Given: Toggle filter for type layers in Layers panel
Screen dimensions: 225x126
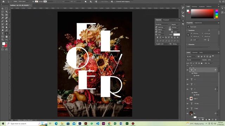Looking at the screenshot, I should (x=205, y=57).
